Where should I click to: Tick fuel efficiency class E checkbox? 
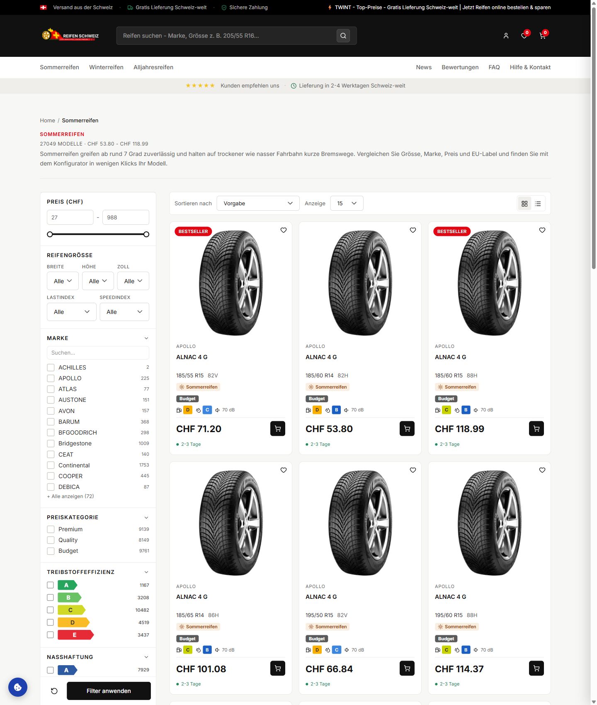pos(50,635)
